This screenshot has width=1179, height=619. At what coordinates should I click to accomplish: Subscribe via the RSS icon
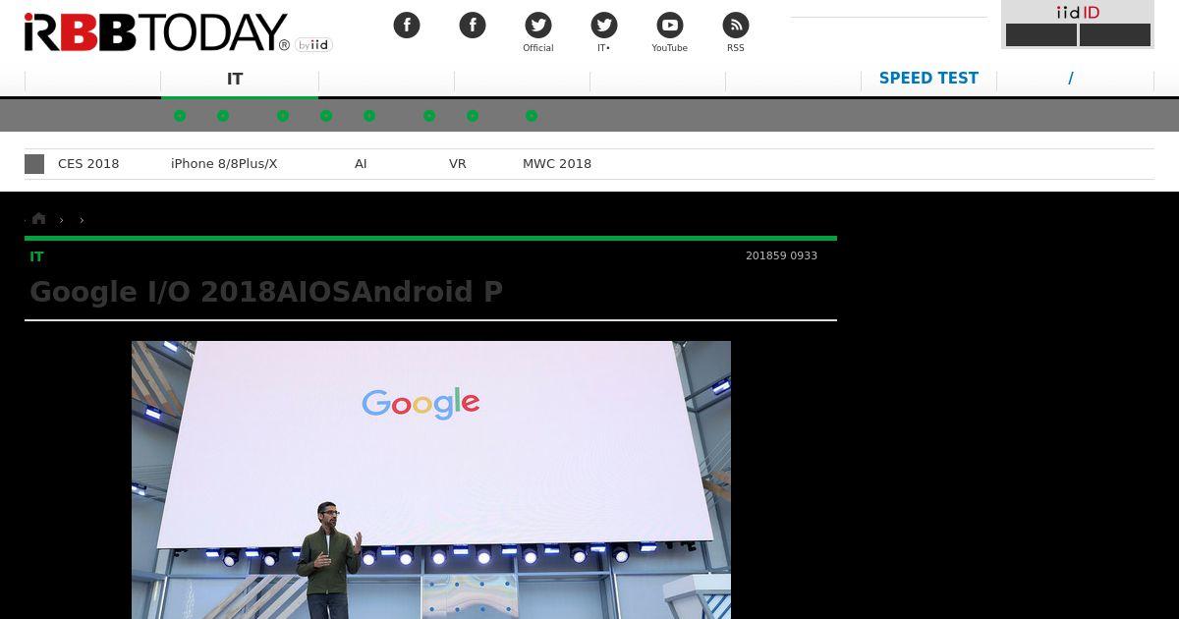[736, 26]
